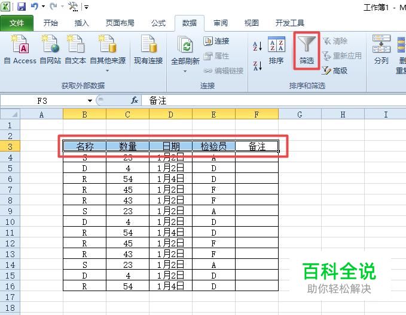Select header cell 名称
The height and width of the screenshot is (315, 406).
85,146
